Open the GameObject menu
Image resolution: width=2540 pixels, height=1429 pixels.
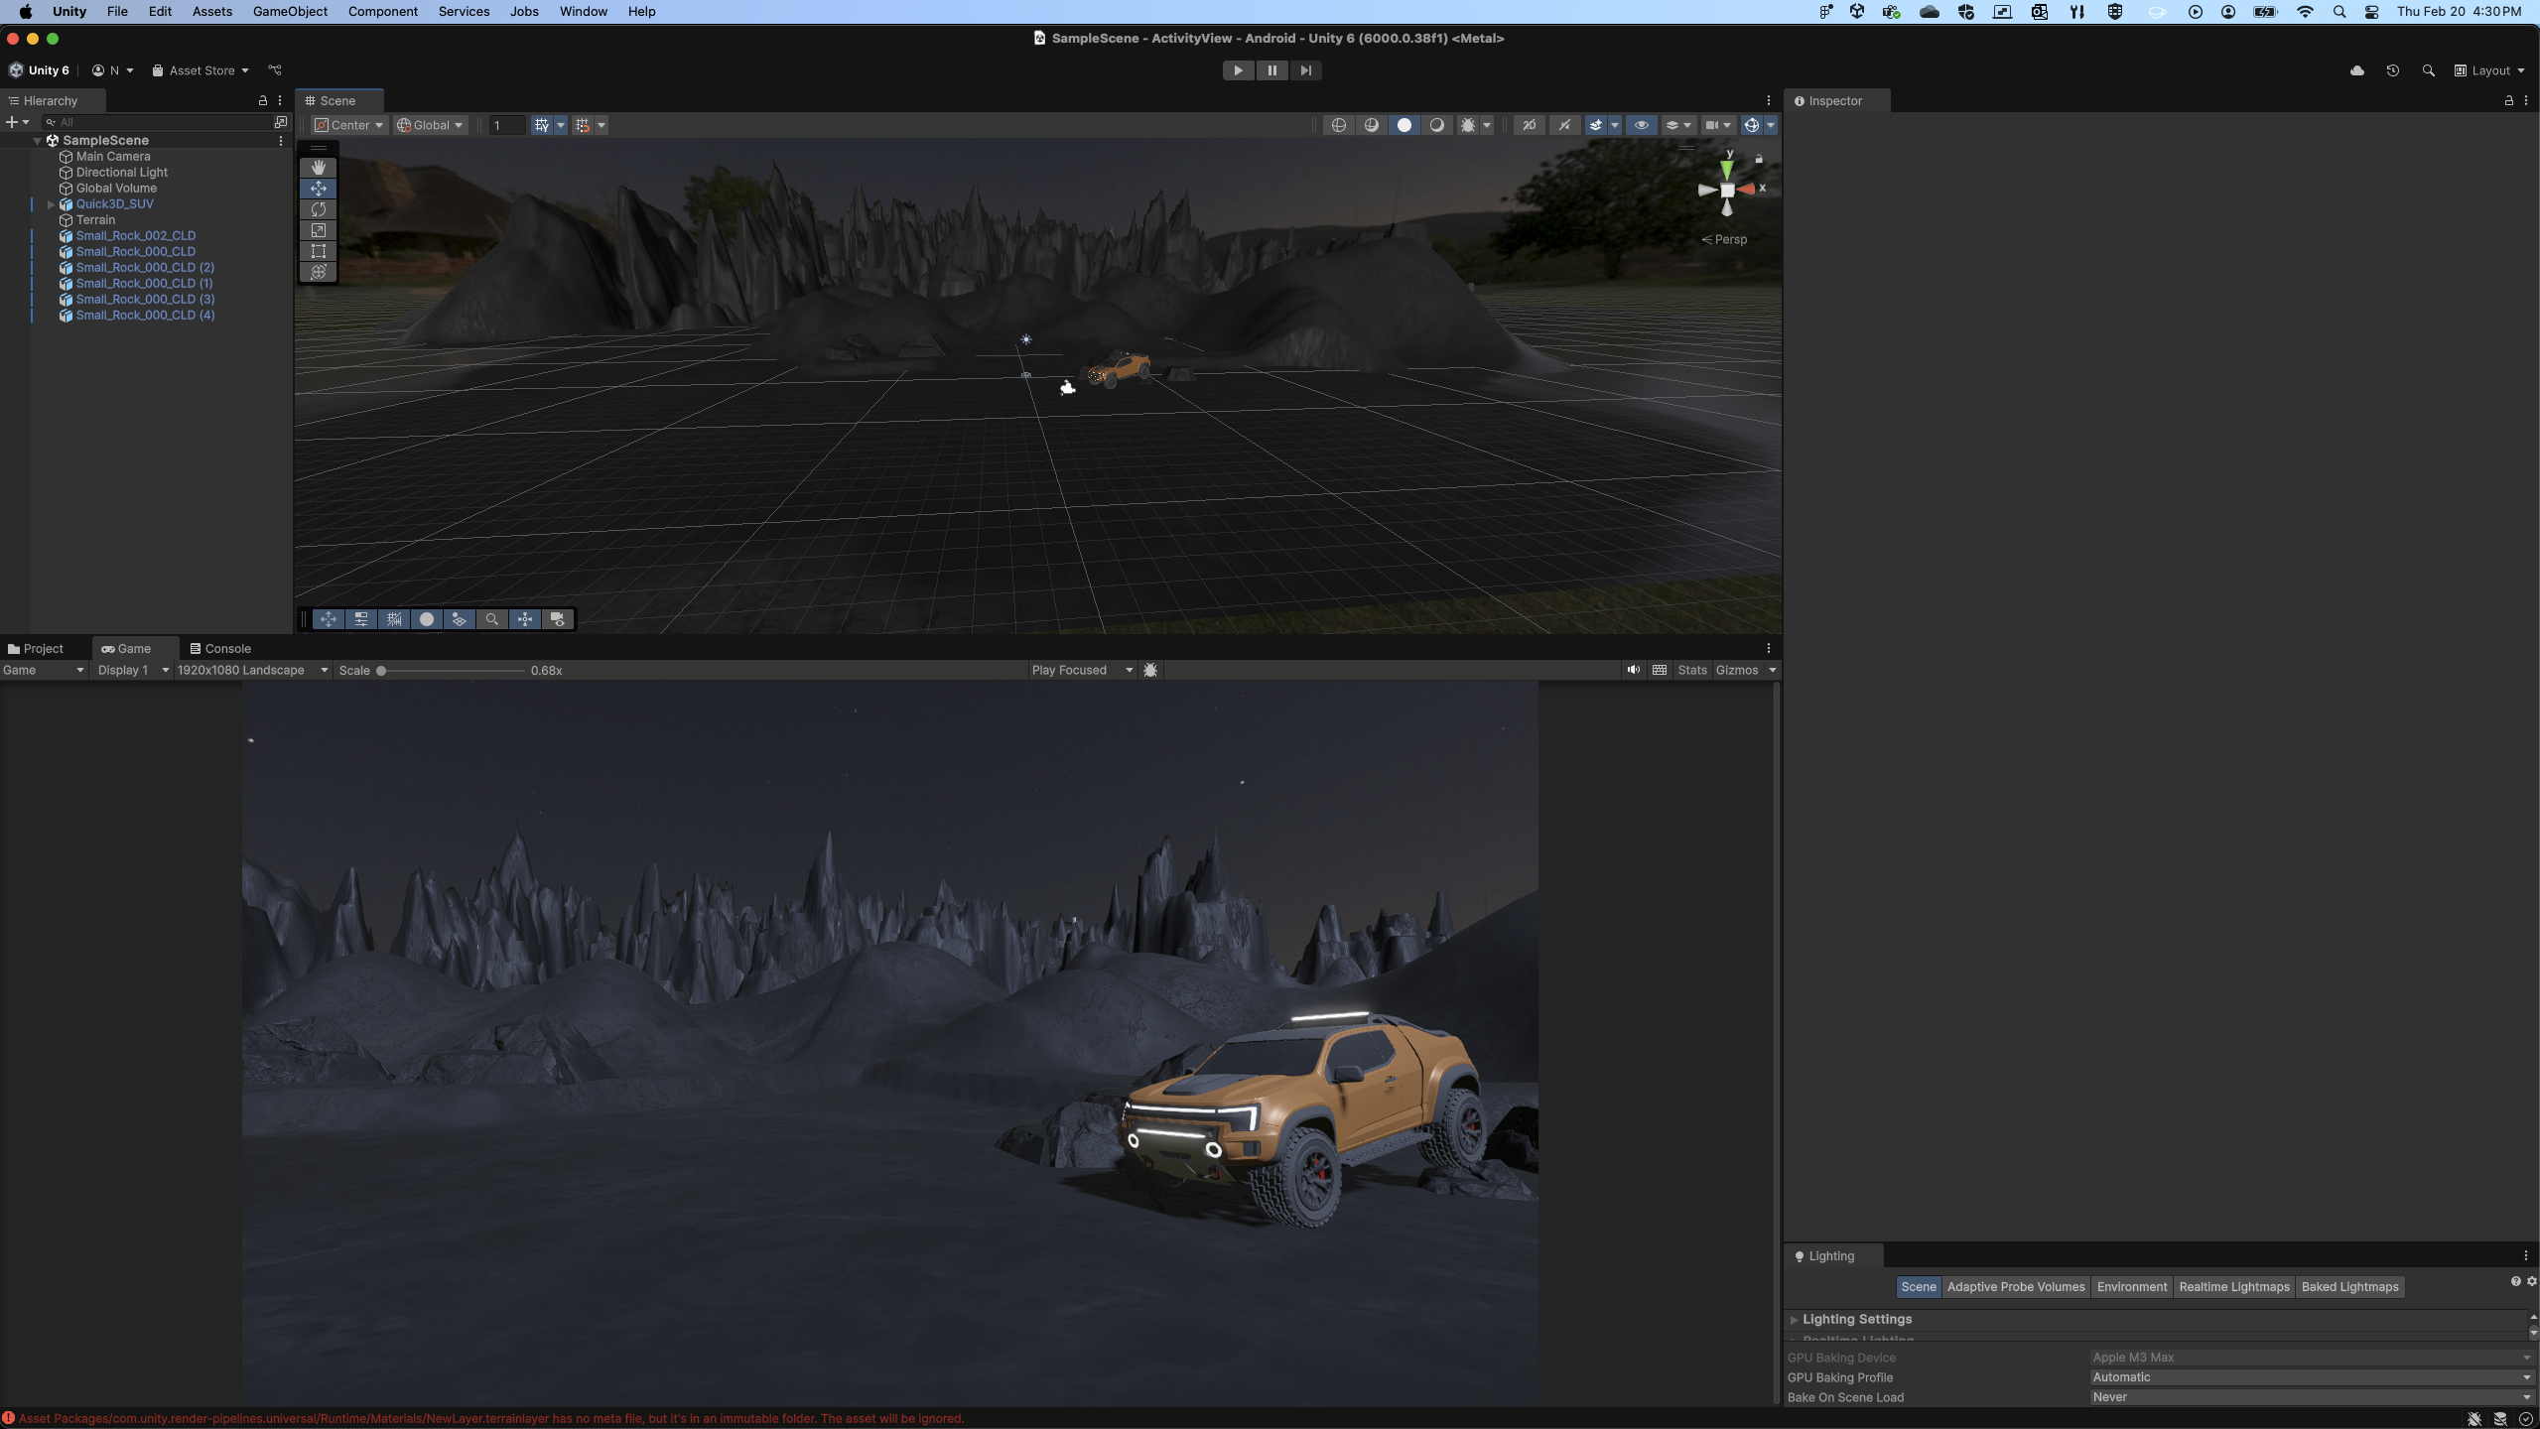pyautogui.click(x=290, y=12)
